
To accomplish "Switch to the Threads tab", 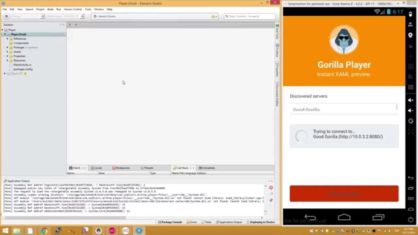I will coord(147,168).
